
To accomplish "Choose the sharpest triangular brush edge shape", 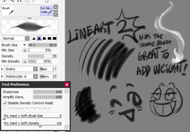I will 34,38.
